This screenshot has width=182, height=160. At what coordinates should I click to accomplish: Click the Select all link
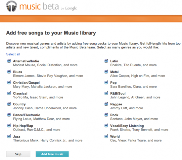13,54
